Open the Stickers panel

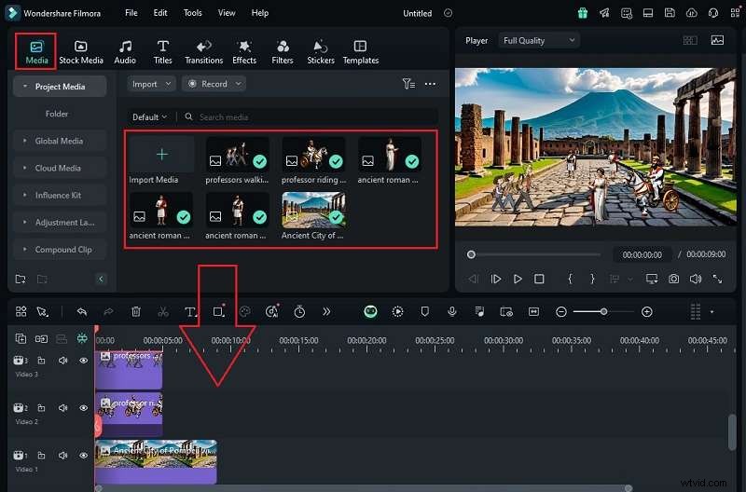coord(321,51)
